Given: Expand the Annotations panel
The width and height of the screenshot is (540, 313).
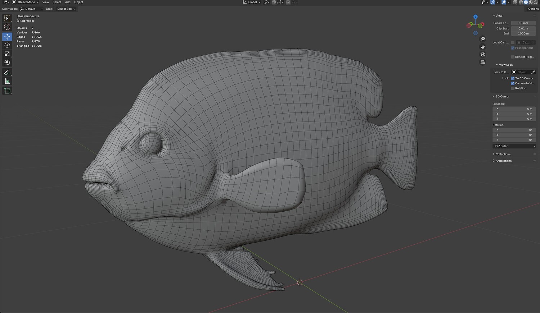Looking at the screenshot, I should pos(502,161).
